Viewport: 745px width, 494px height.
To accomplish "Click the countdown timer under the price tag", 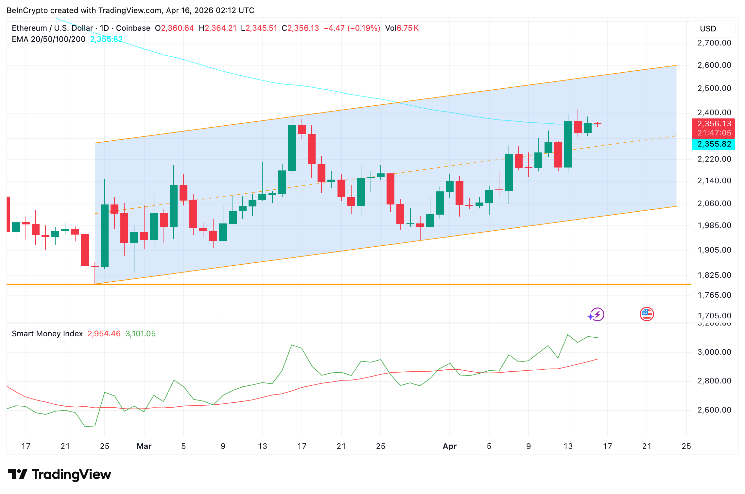I will (x=714, y=133).
